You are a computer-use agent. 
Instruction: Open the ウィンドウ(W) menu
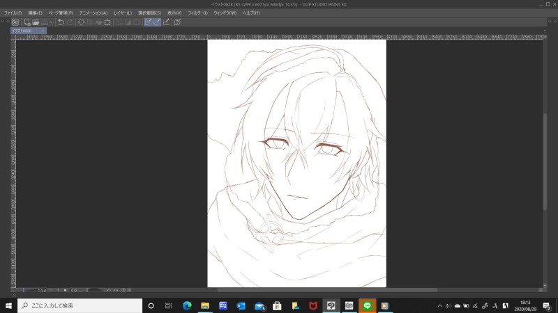coord(225,13)
